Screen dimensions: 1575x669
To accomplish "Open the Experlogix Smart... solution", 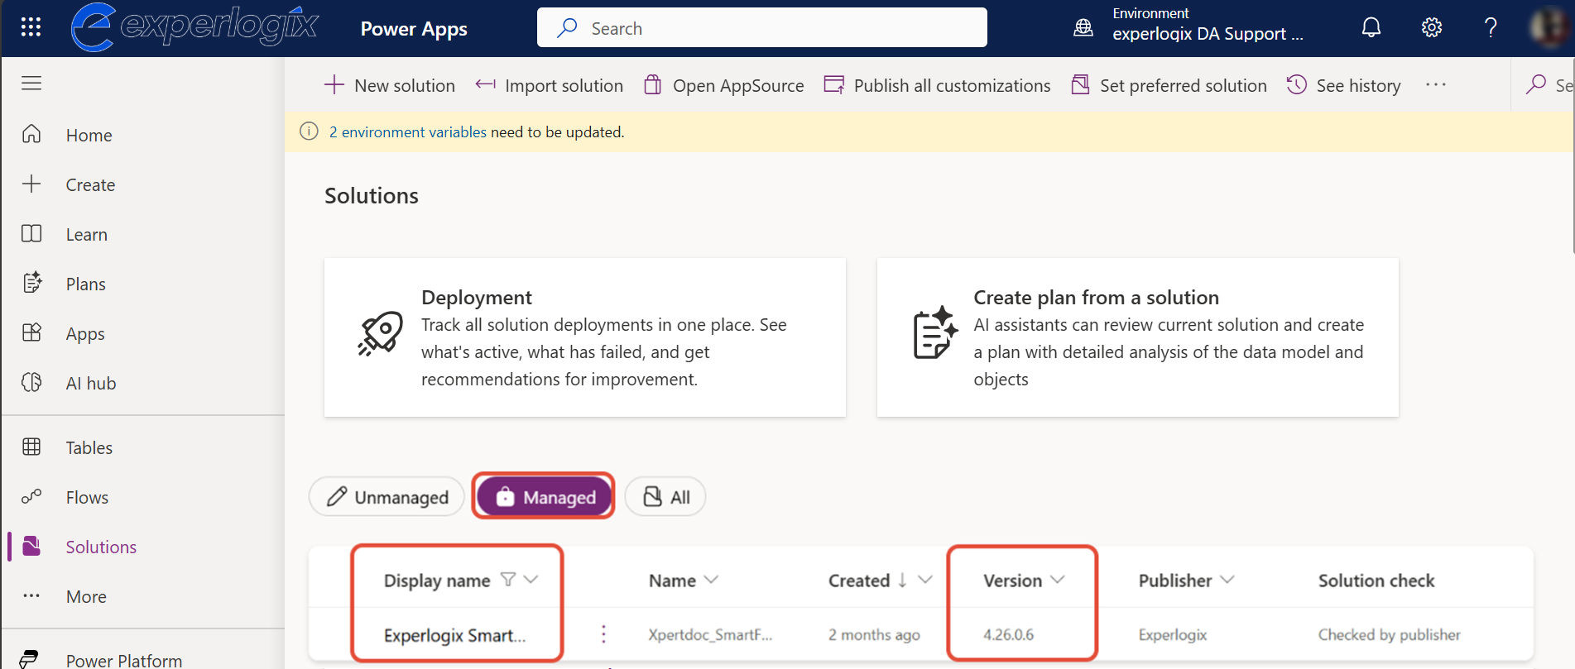I will coord(454,635).
